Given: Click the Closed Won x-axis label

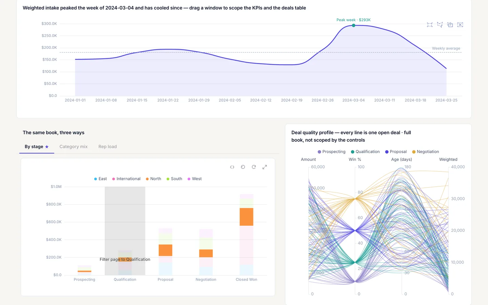Looking at the screenshot, I should (x=246, y=280).
